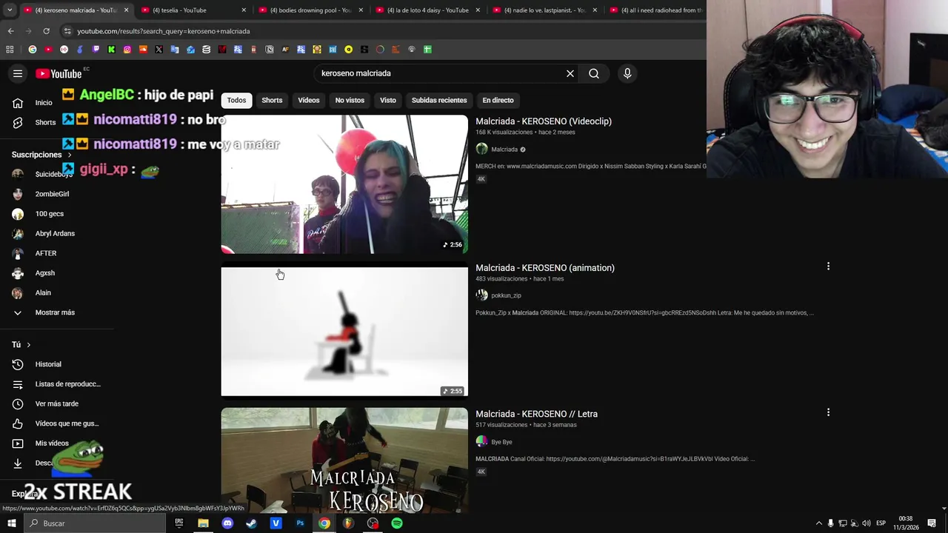Screen dimensions: 948x533
Task: Open Chrome apps grid shortcut
Action: pos(10,50)
